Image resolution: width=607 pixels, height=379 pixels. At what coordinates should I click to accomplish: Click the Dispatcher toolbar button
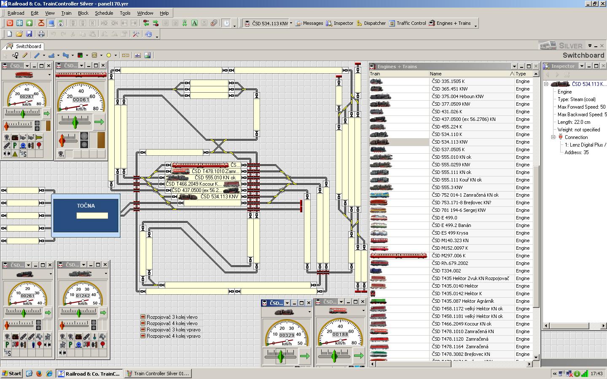[371, 23]
